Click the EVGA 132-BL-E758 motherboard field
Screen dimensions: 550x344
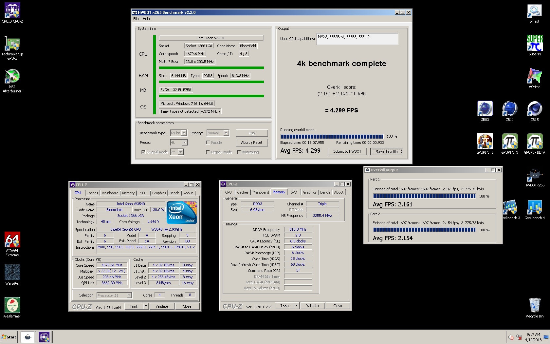pyautogui.click(x=176, y=90)
